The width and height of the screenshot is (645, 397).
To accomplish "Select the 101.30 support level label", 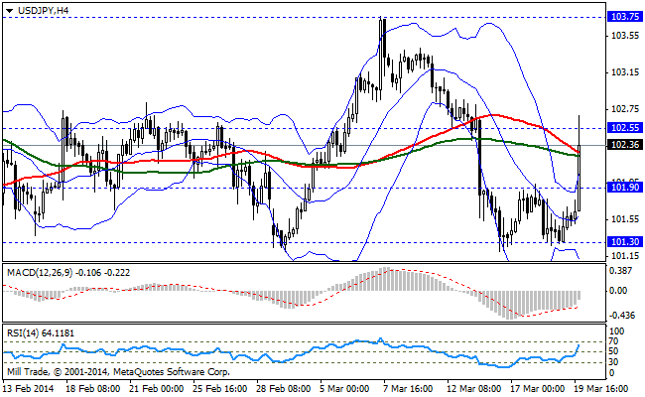I will coord(625,241).
